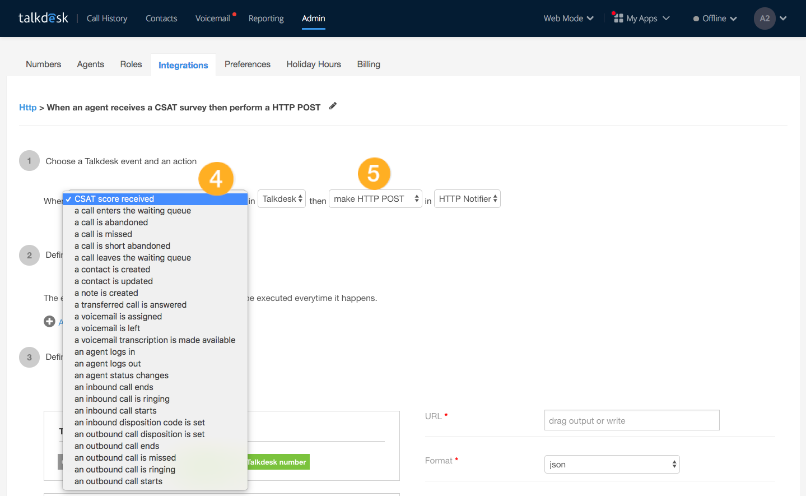
Task: Open the 'HTTP Notifier' dropdown
Action: point(467,198)
